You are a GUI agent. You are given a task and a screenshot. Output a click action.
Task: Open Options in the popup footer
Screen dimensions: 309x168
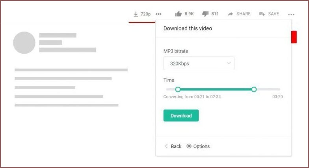point(201,146)
